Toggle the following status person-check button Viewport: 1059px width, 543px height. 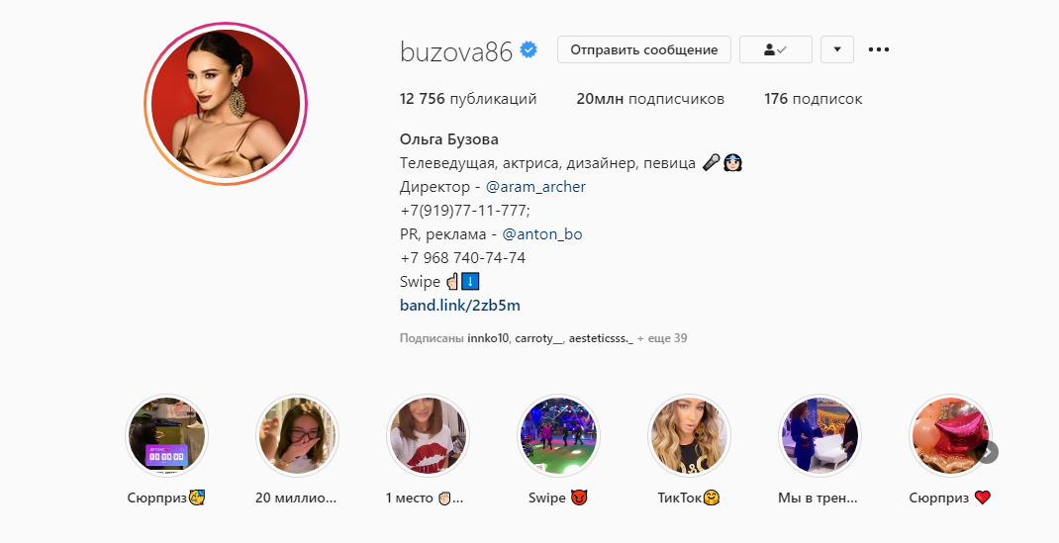click(x=775, y=49)
